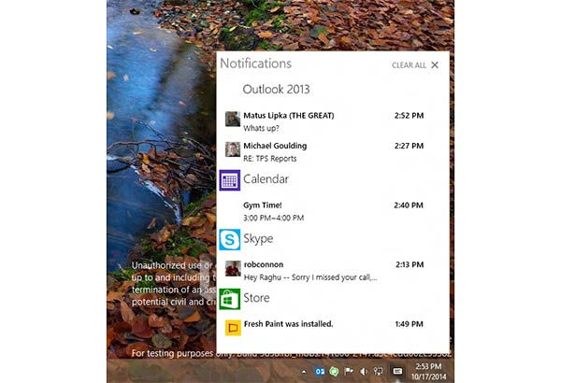Click the green Store app icon
Screen dimensions: 561x383
pyautogui.click(x=229, y=299)
